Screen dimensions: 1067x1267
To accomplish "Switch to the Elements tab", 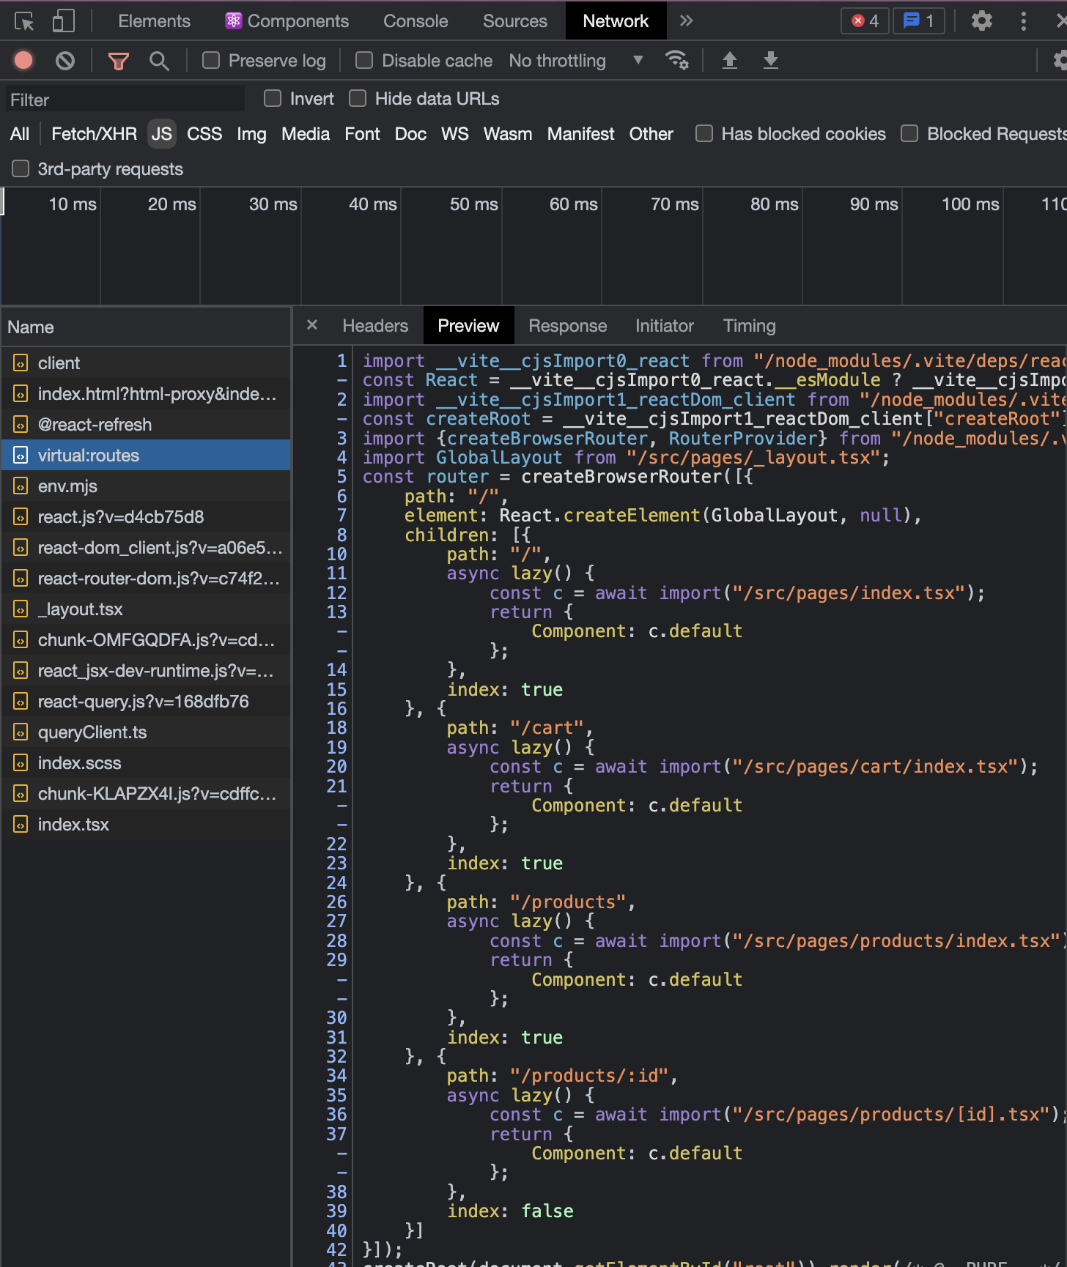I will point(154,21).
